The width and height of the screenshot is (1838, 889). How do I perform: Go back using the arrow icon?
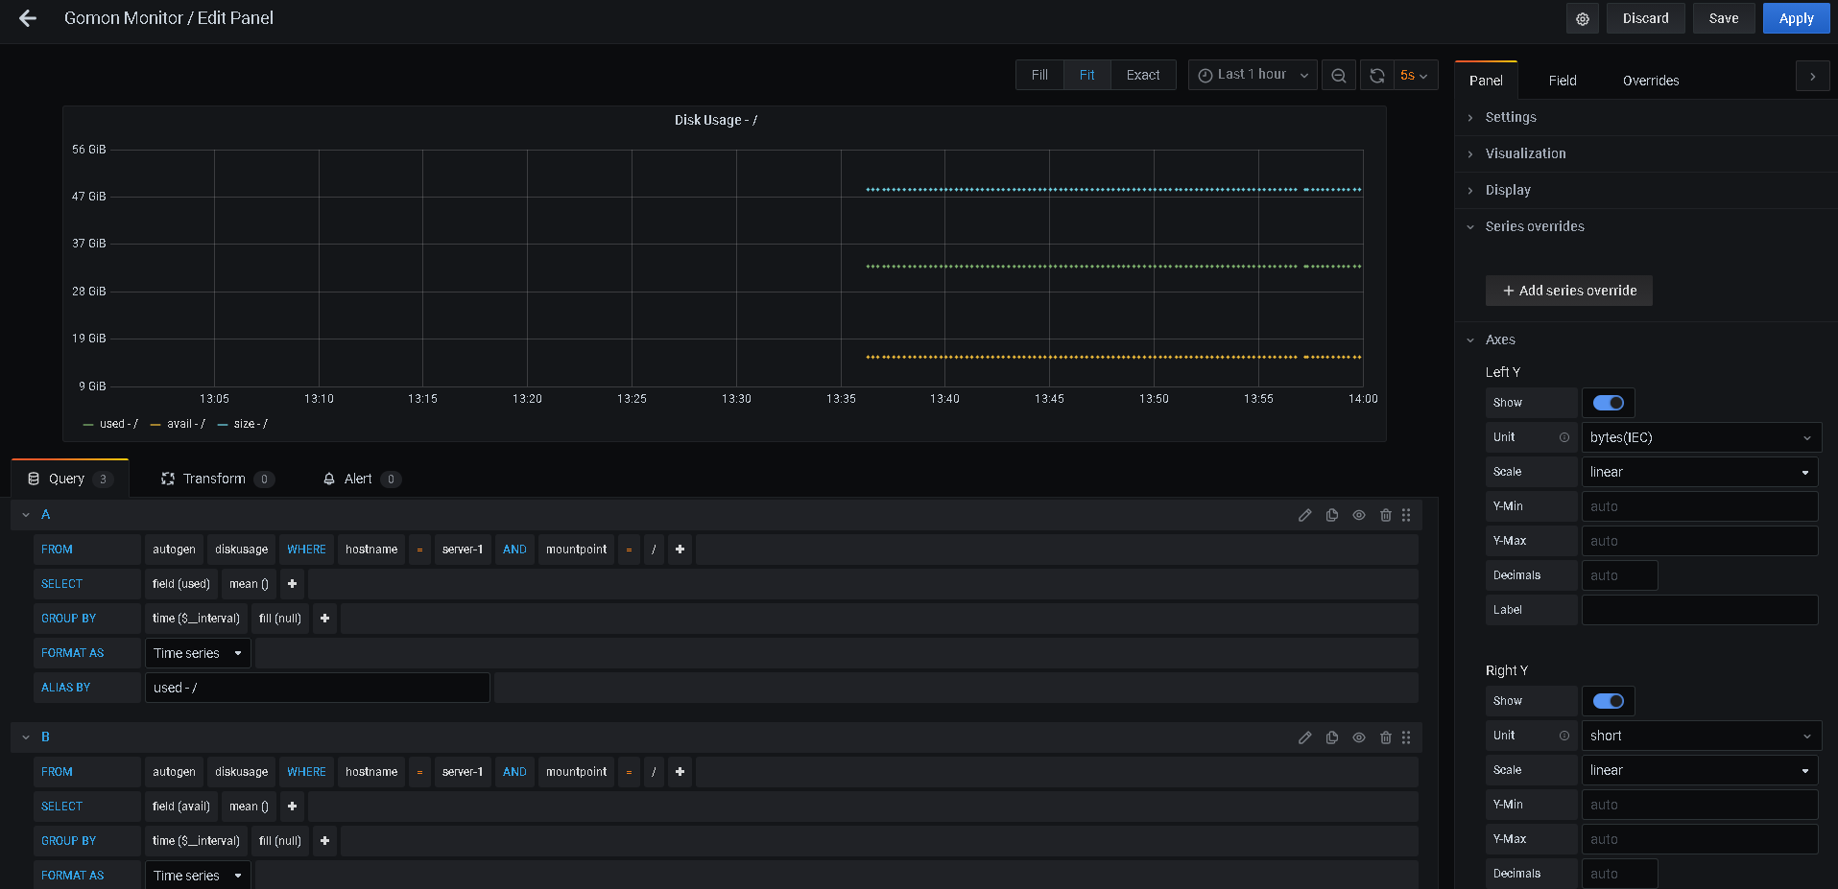[x=28, y=18]
